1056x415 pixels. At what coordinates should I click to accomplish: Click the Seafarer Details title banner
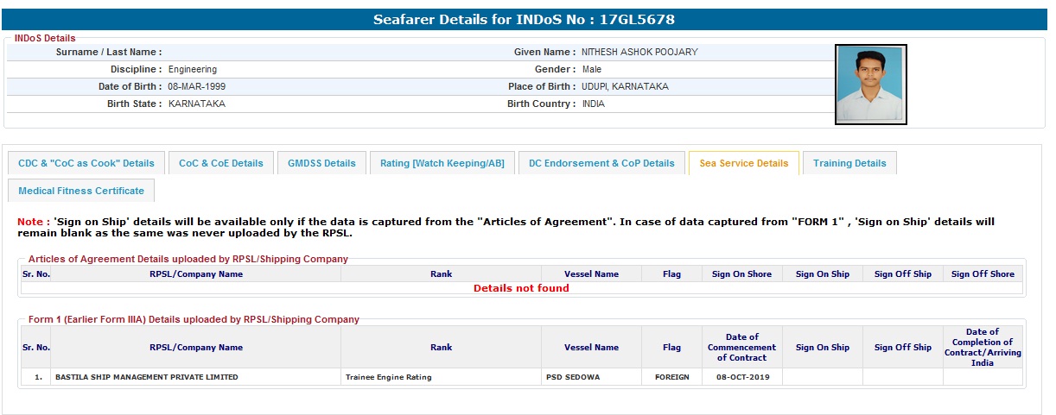tap(527, 19)
